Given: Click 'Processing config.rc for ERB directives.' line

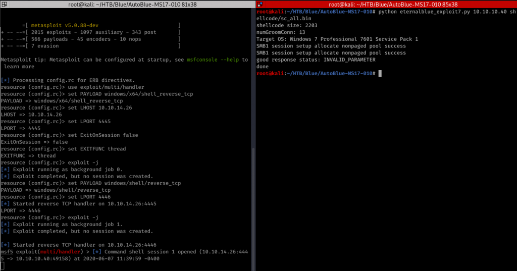Looking at the screenshot, I should pos(68,80).
